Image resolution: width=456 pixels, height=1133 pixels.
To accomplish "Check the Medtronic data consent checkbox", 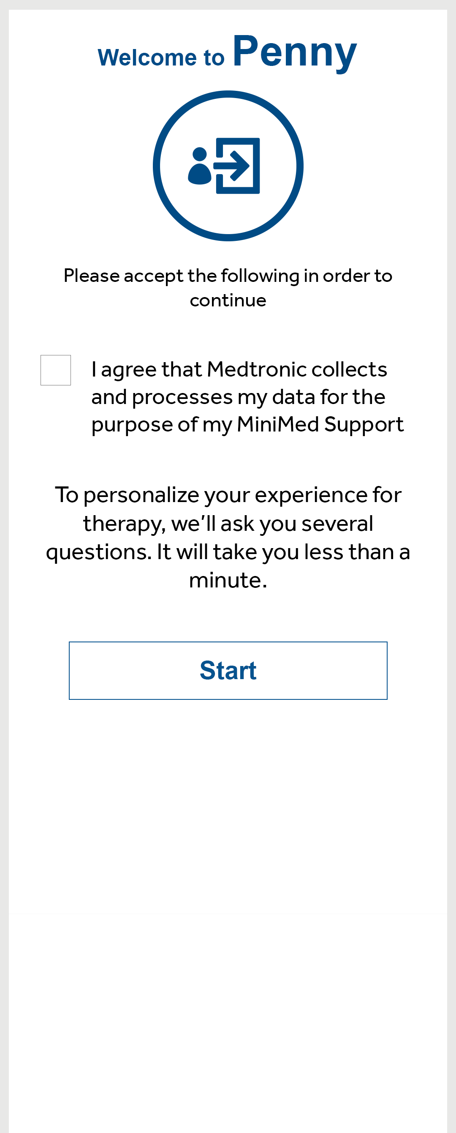I will pos(56,370).
